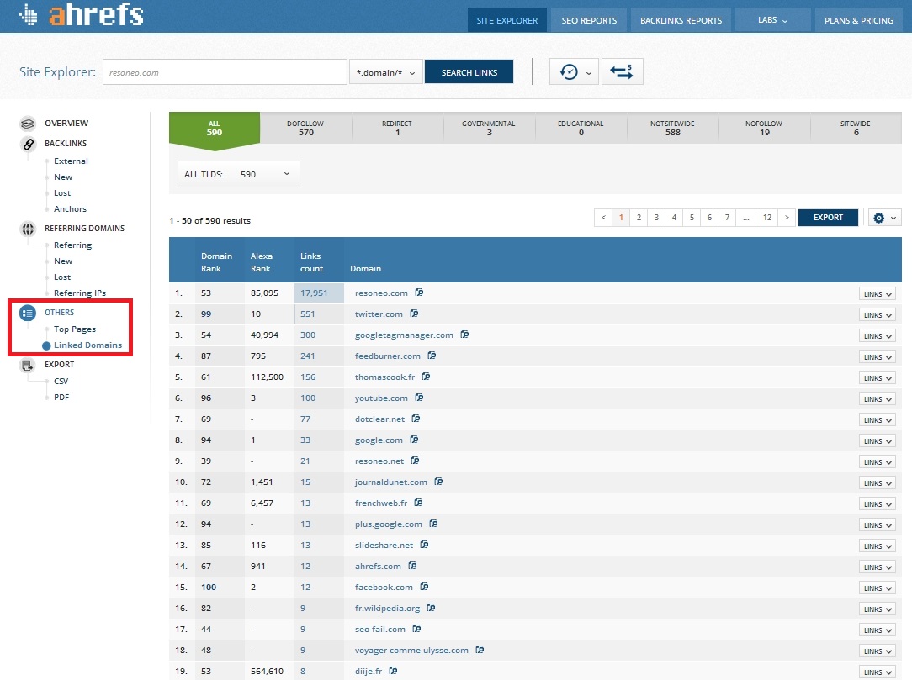The image size is (912, 680).
Task: Click the PDF export sidebar link
Action: (61, 398)
